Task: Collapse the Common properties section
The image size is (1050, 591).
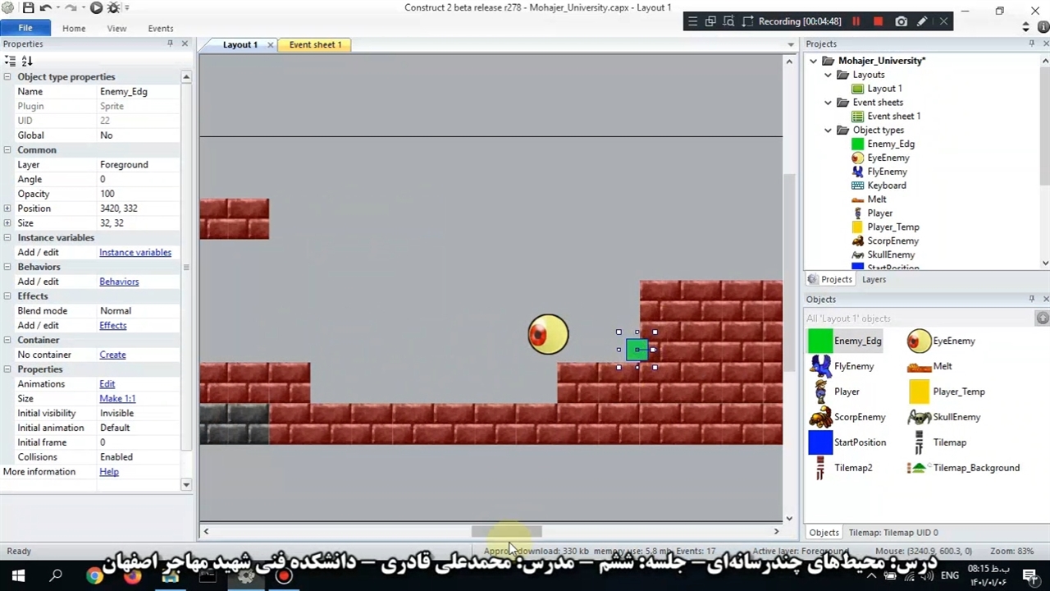Action: 7,150
